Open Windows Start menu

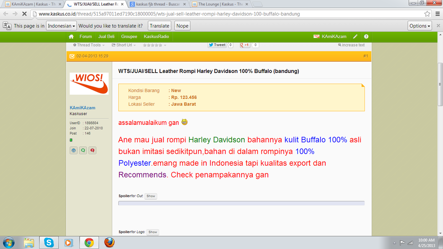tap(8, 243)
